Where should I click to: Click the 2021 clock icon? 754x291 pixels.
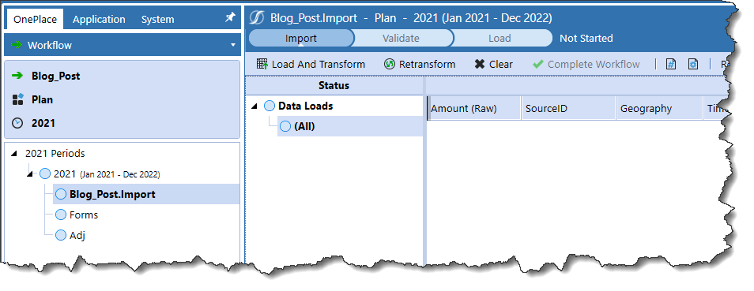click(x=18, y=123)
